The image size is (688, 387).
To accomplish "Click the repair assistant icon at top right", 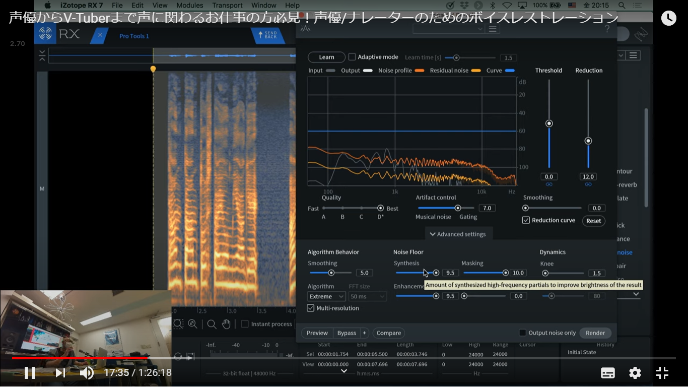I will tap(641, 34).
